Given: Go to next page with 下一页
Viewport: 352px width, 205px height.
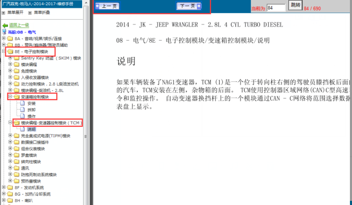Looking at the screenshot, I should [189, 6].
